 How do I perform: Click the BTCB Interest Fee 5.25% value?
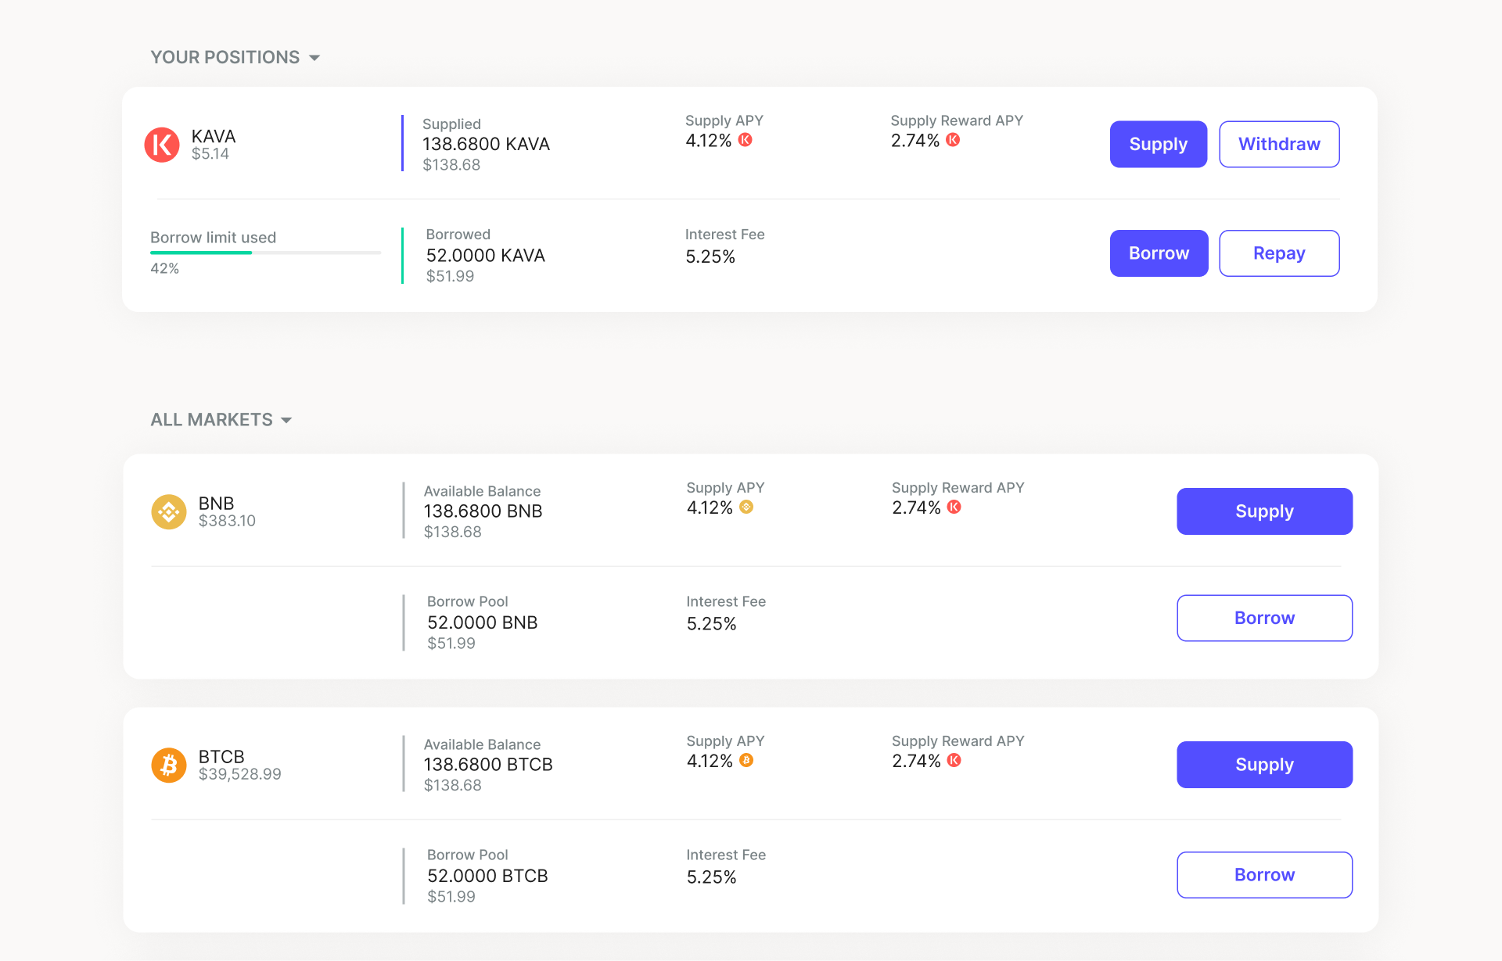point(711,877)
